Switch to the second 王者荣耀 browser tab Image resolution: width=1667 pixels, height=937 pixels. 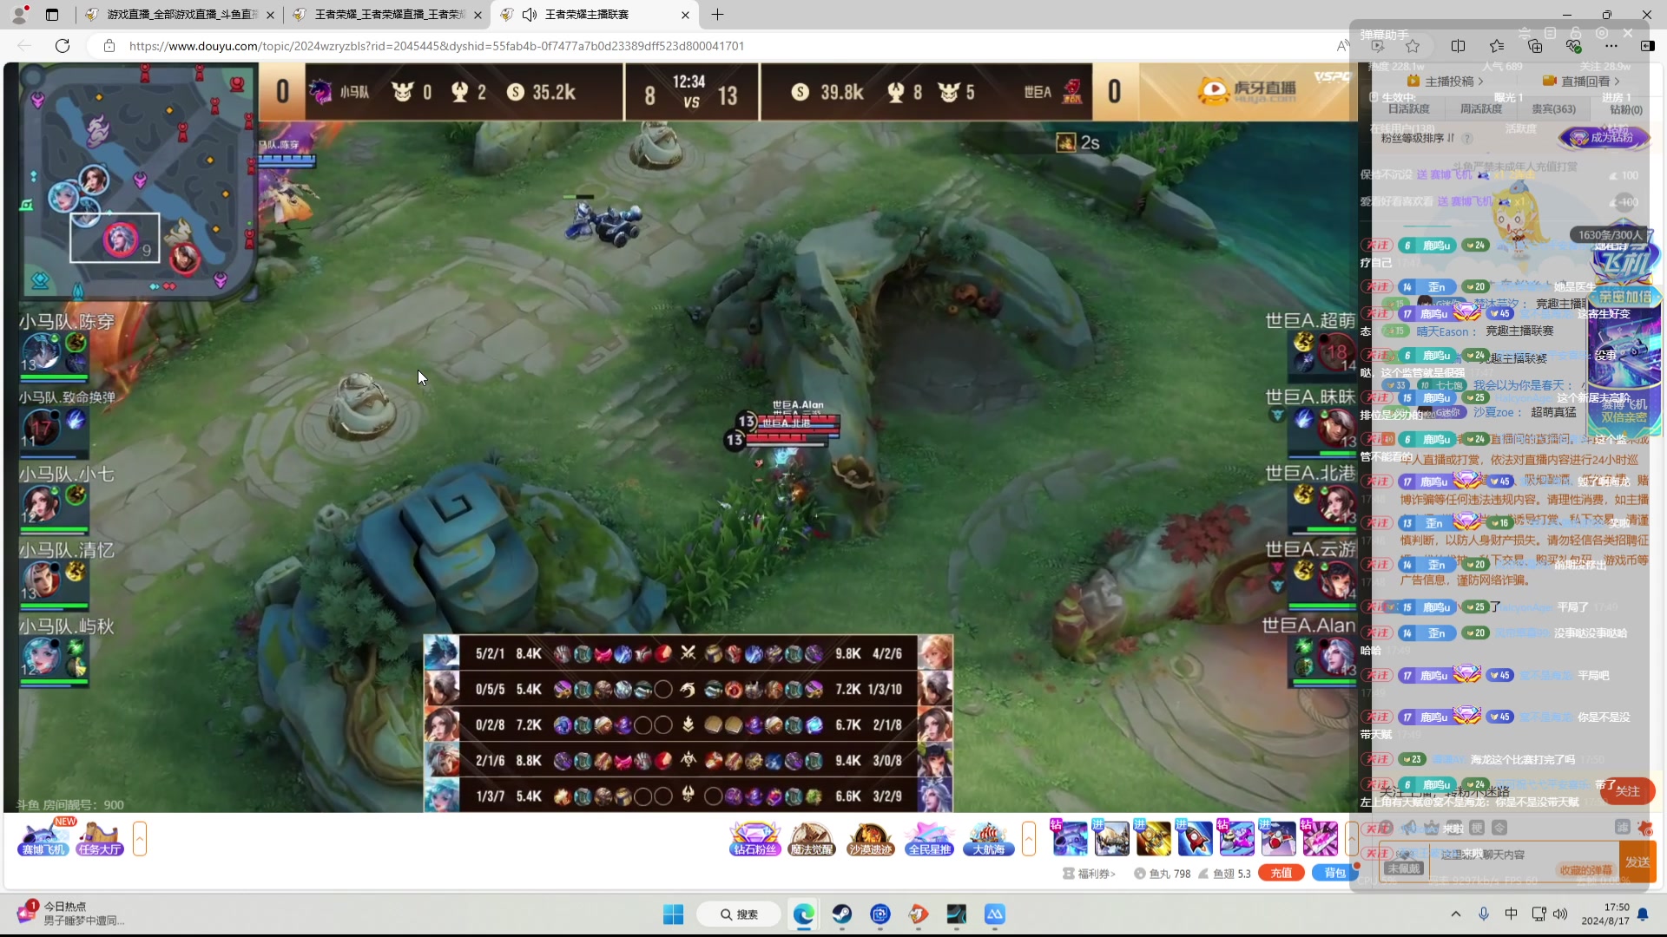coord(387,15)
